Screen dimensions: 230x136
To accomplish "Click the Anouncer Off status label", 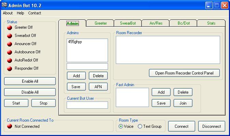I will (x=26, y=44).
